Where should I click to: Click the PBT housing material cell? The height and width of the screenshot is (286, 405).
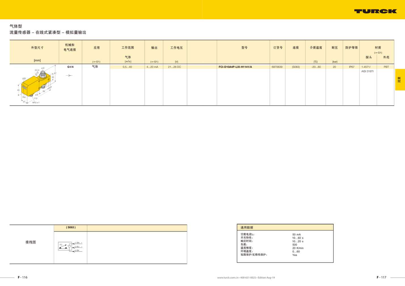coord(386,67)
